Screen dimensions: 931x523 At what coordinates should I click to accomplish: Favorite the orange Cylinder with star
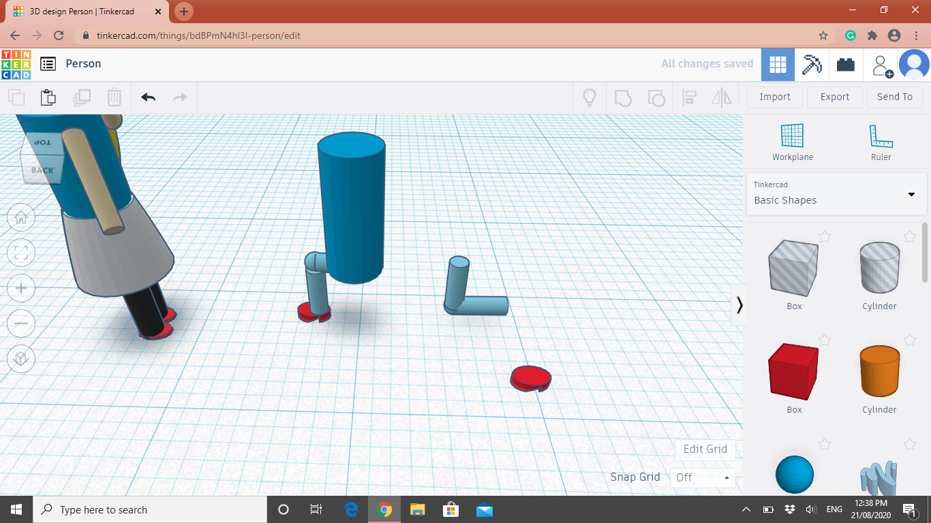(x=910, y=340)
